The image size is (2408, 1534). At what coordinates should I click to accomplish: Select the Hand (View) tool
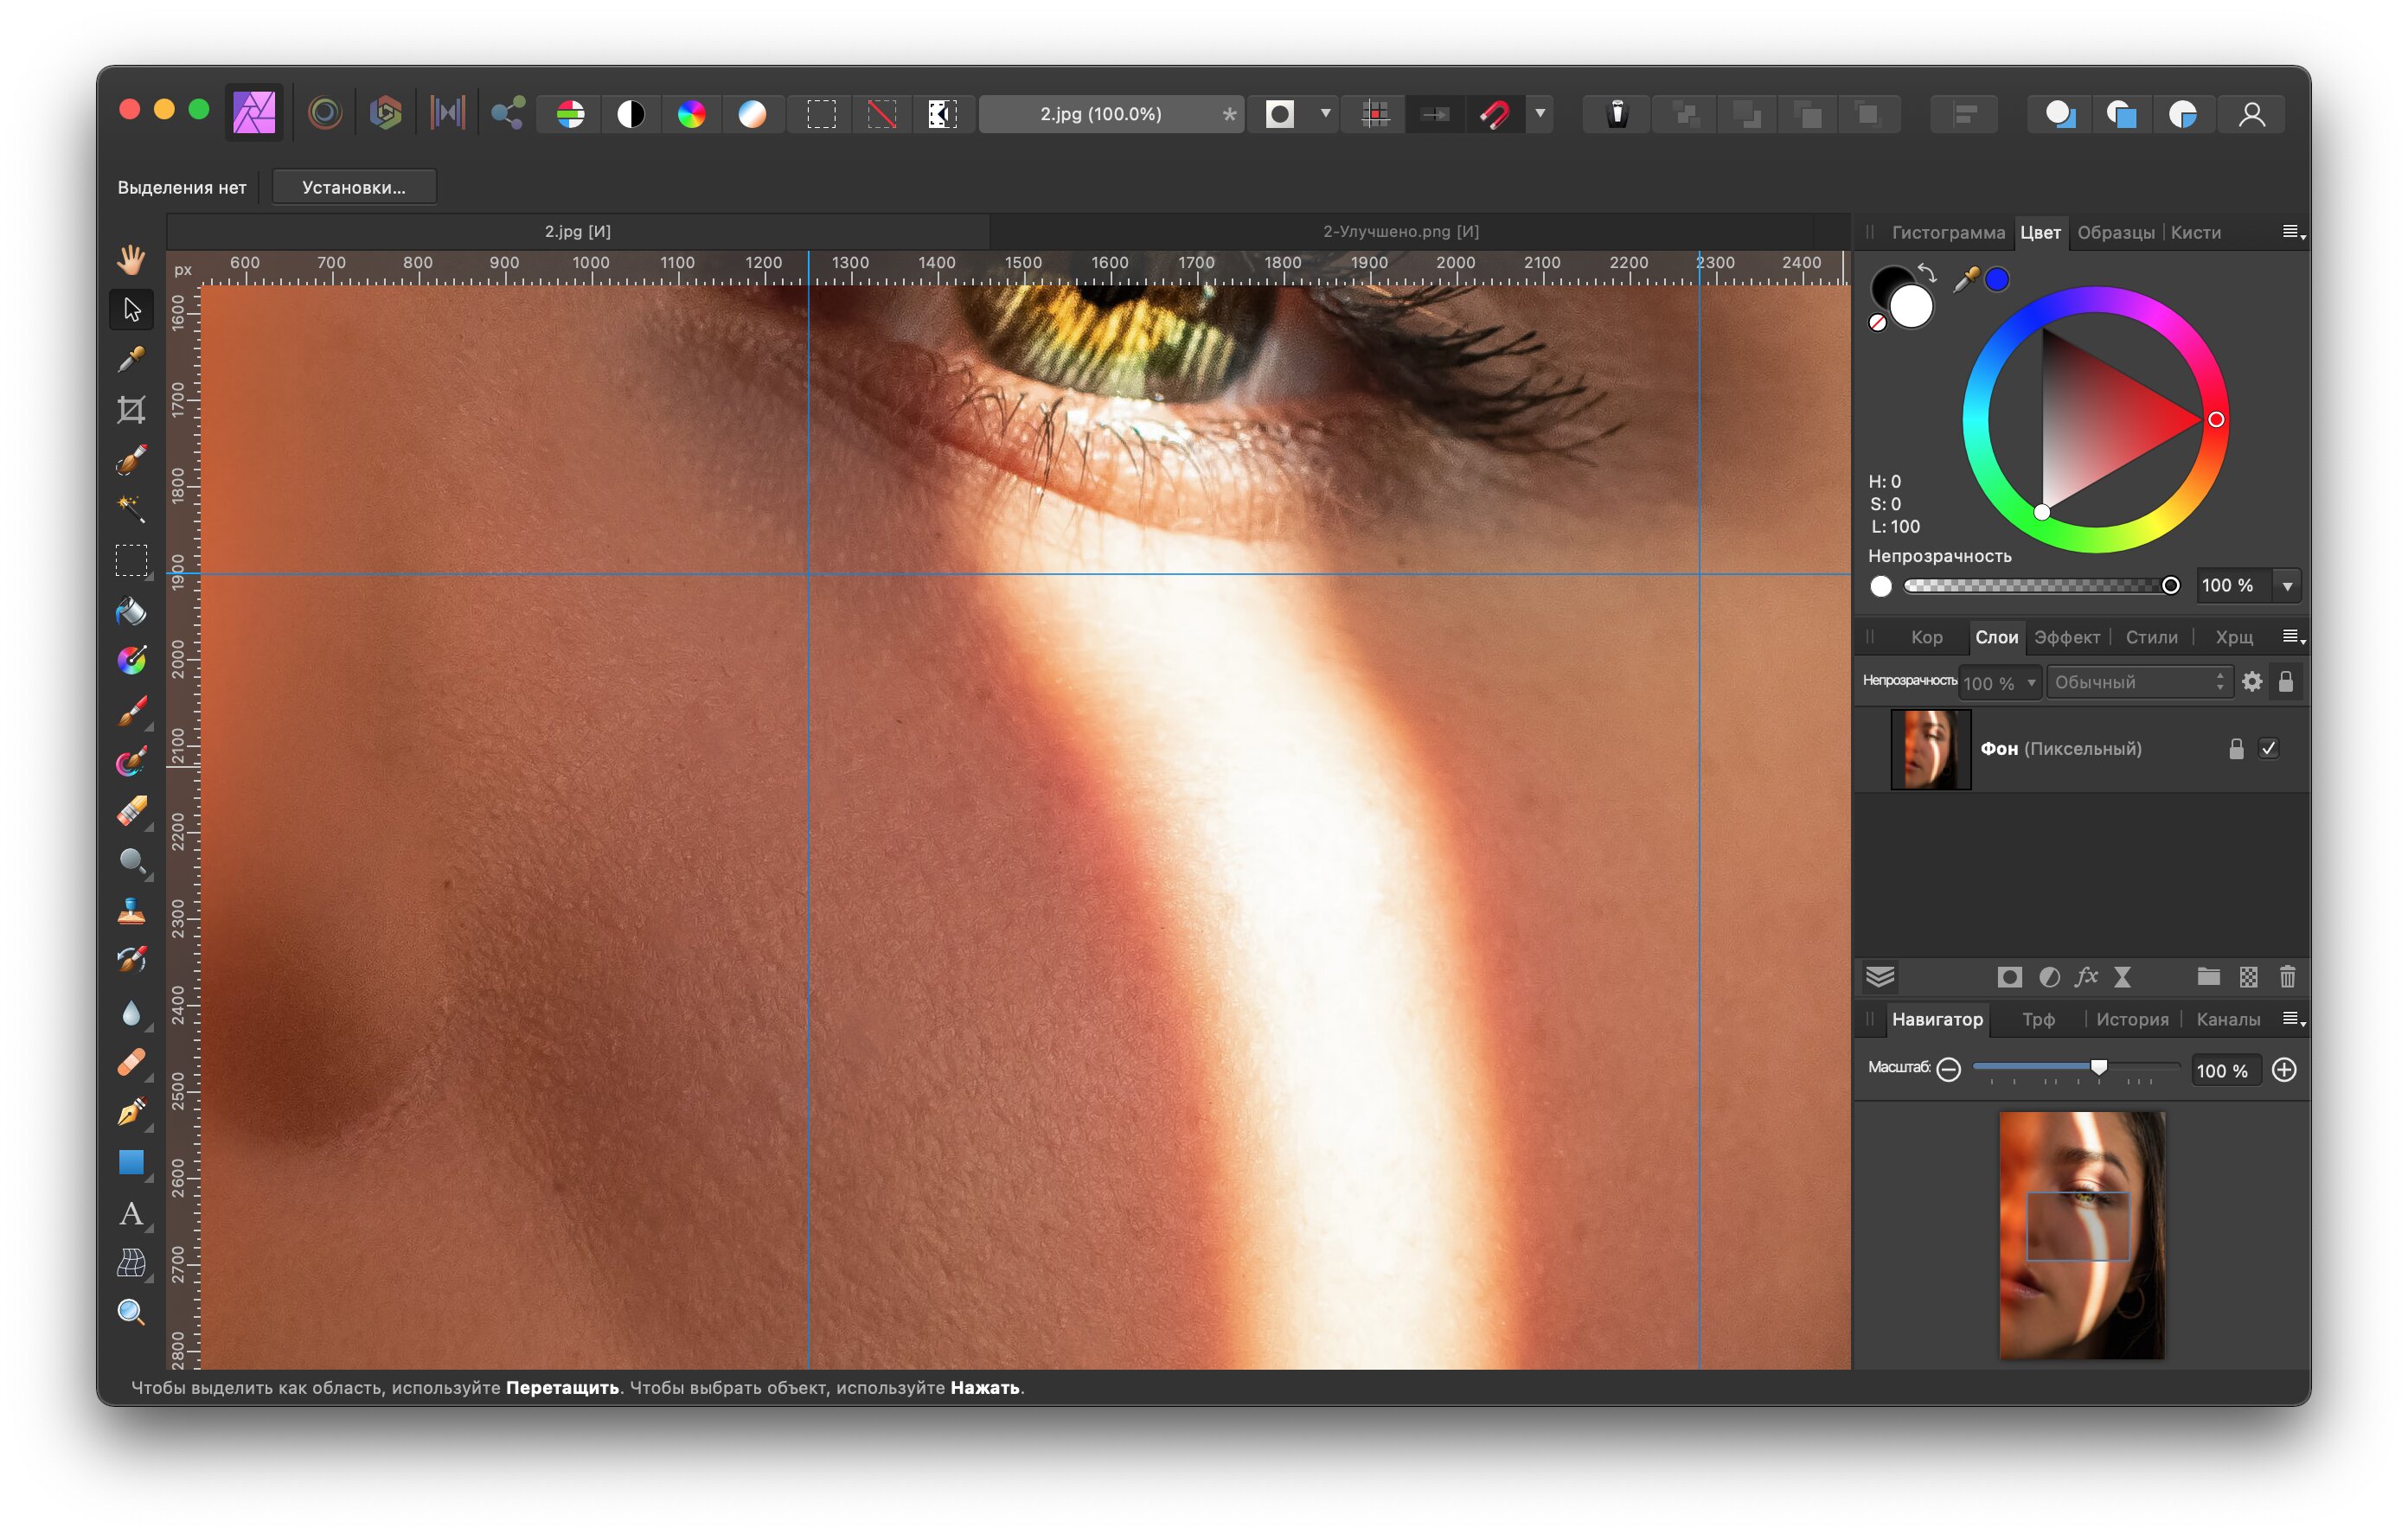(131, 260)
